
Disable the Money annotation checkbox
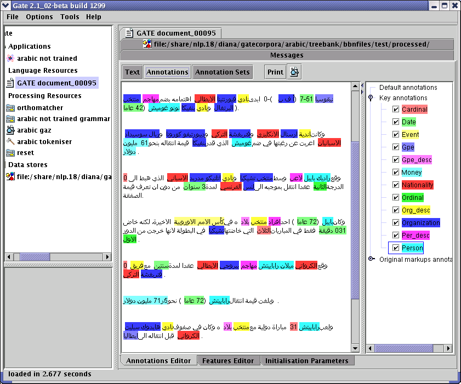click(396, 173)
